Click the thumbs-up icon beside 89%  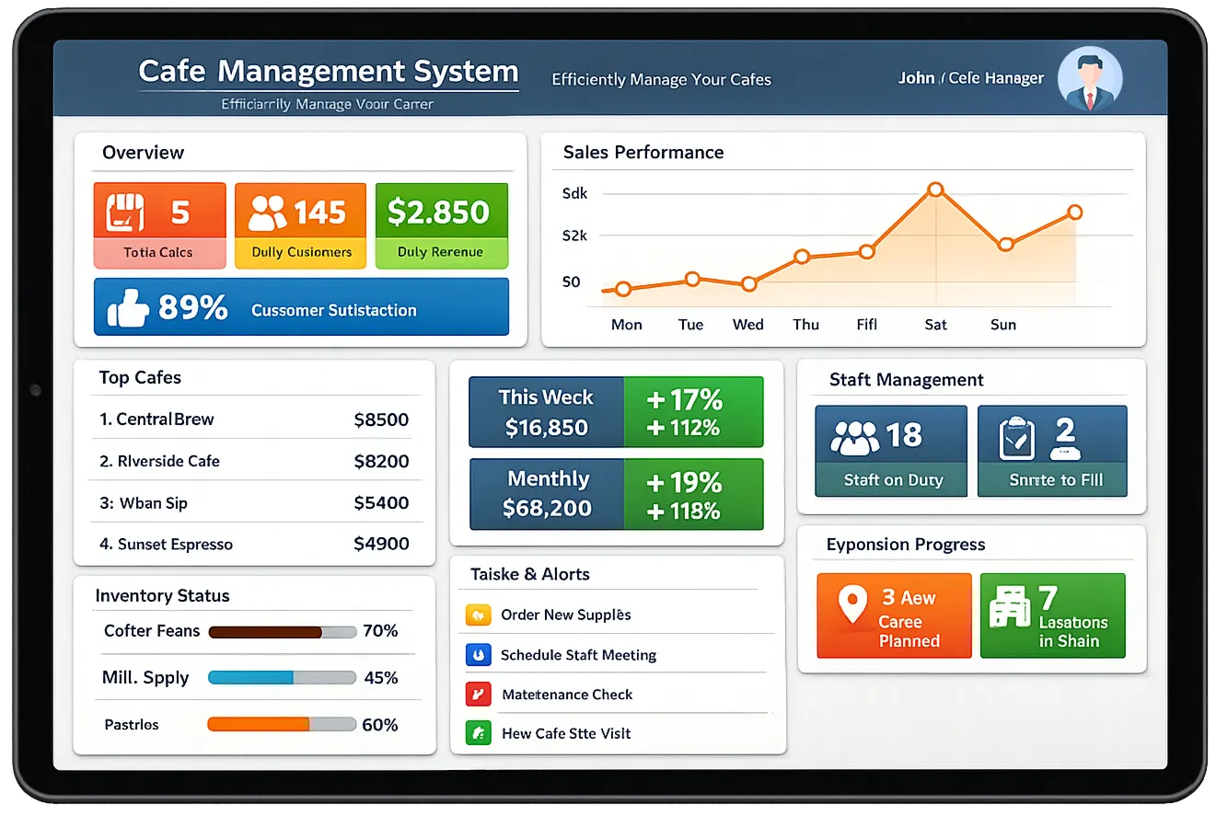pyautogui.click(x=128, y=307)
